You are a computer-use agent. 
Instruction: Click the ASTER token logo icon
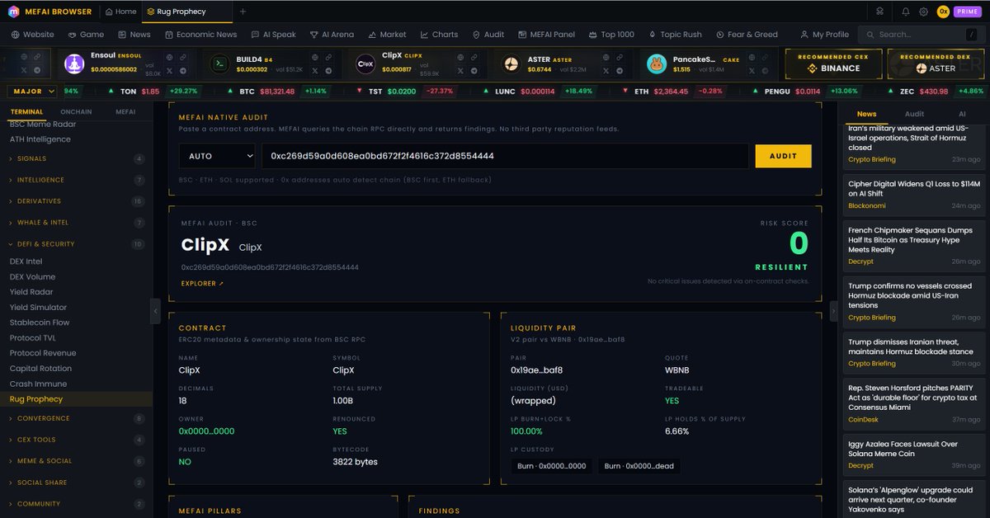(x=511, y=64)
